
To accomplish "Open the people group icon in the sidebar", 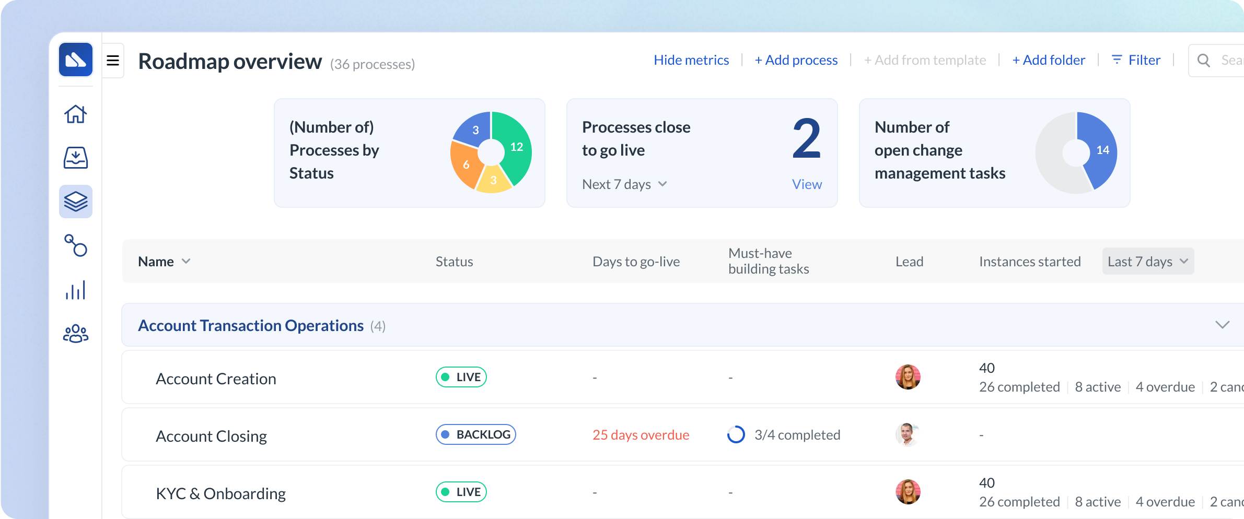I will 76,334.
